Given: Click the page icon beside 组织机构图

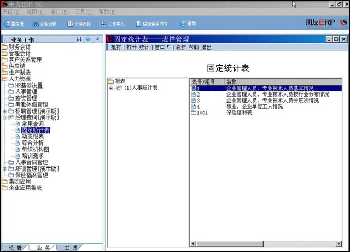Looking at the screenshot, I should click(x=17, y=149).
